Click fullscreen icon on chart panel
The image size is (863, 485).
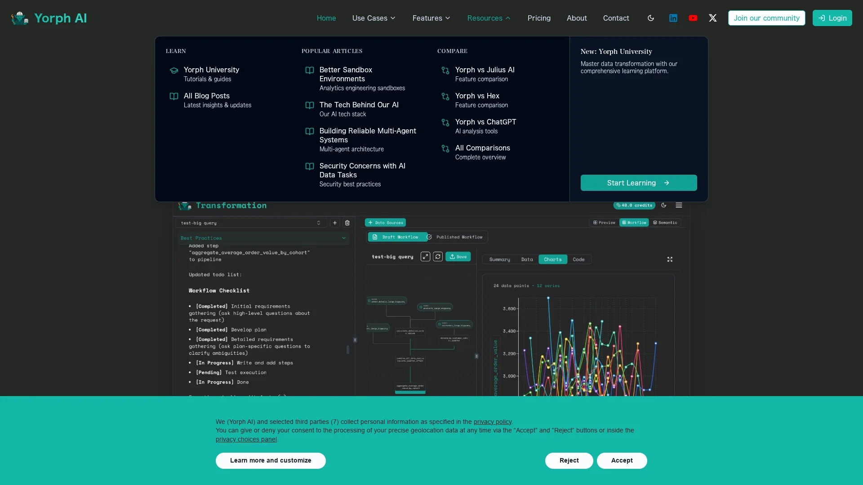pyautogui.click(x=670, y=260)
